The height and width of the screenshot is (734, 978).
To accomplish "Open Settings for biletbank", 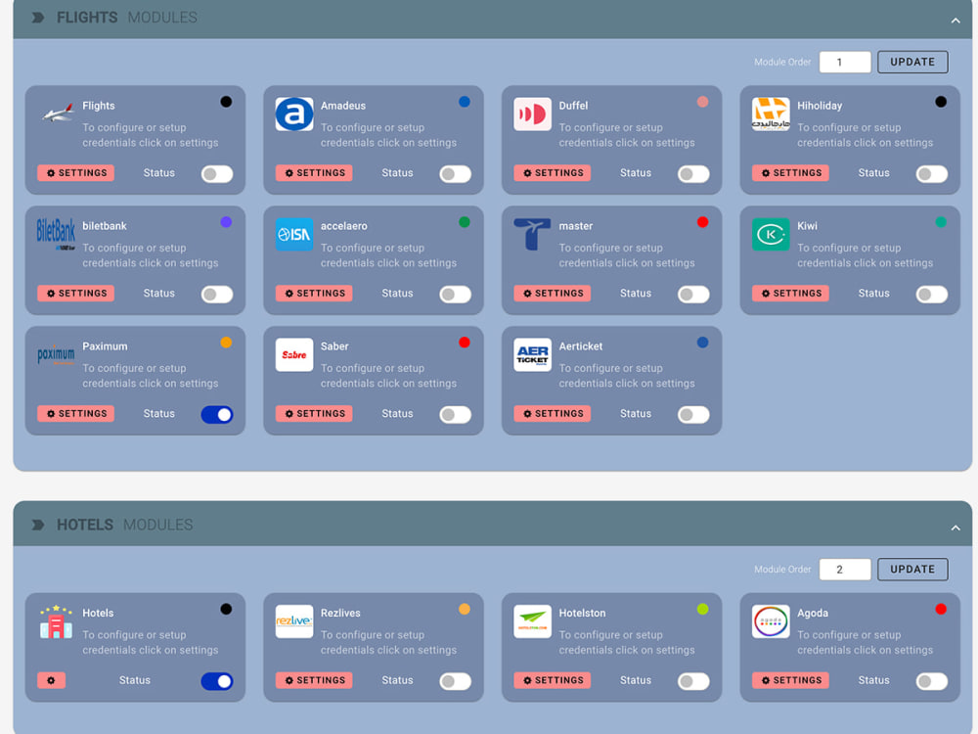I will click(75, 294).
